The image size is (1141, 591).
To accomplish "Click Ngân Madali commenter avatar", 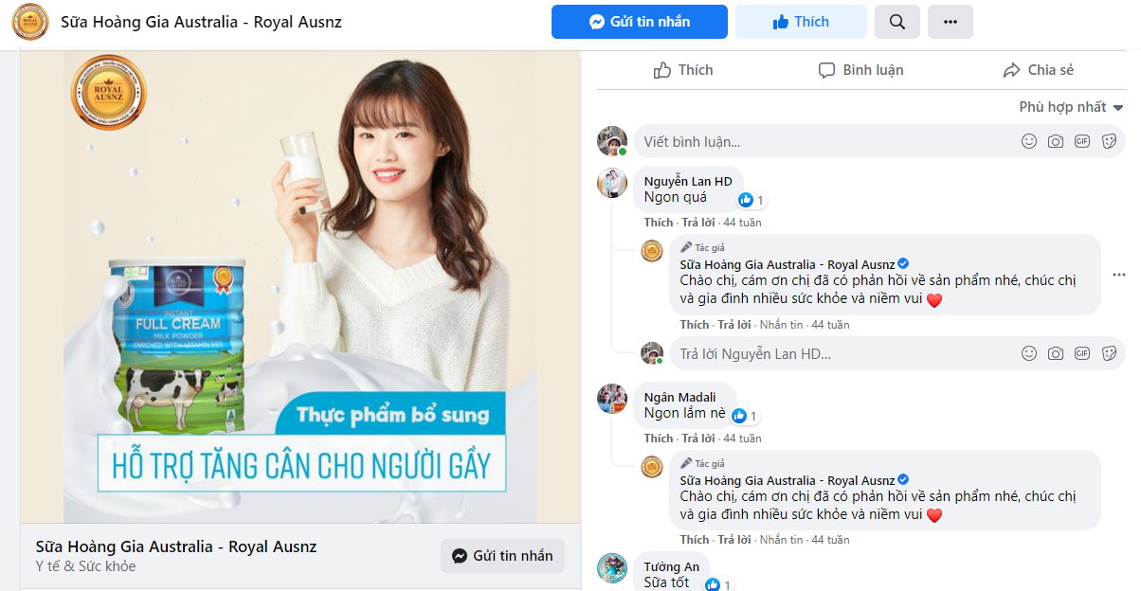I will click(x=612, y=398).
